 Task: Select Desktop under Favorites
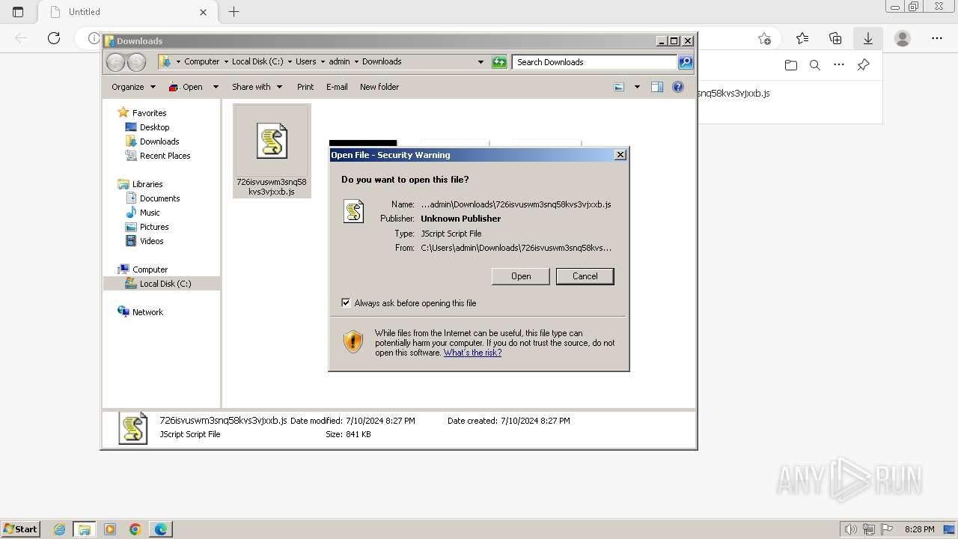pos(155,127)
